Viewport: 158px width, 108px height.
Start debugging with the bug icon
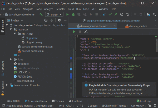point(73,14)
